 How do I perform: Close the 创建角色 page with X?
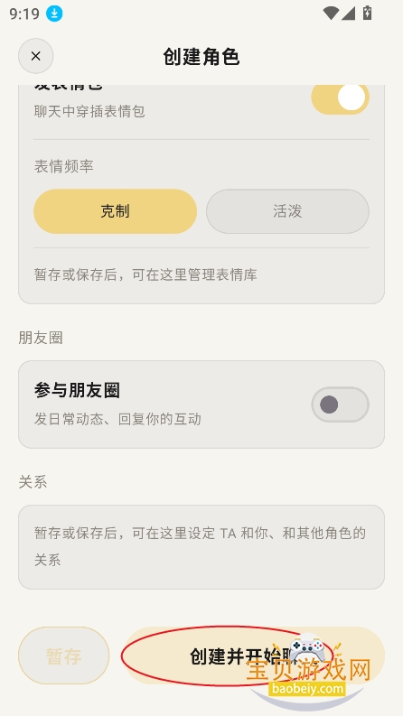pos(35,56)
